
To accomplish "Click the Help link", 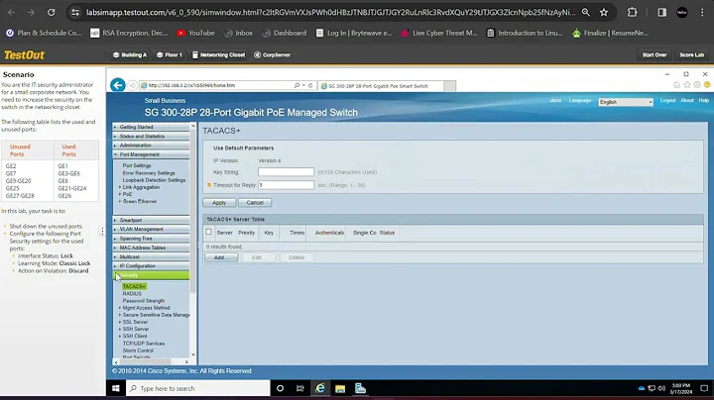I will (x=703, y=100).
